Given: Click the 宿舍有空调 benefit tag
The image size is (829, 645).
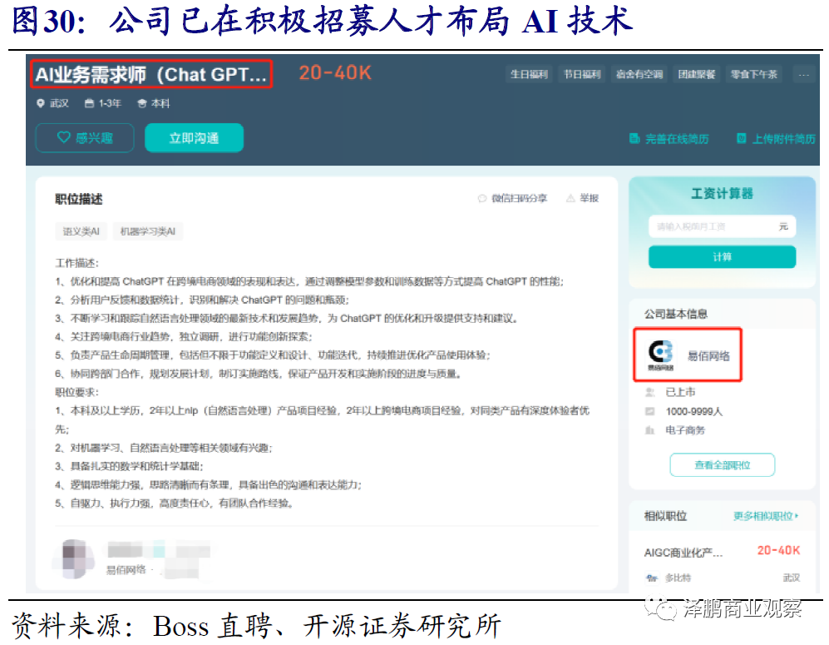Looking at the screenshot, I should pyautogui.click(x=639, y=75).
